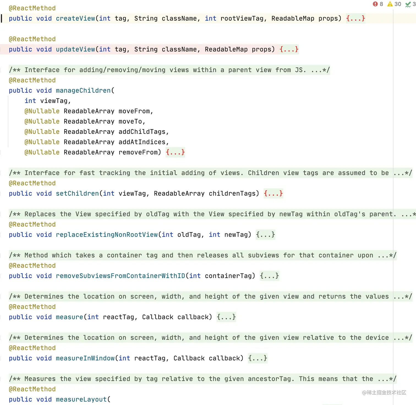Expand the folded removeSubviewsFromContainerWithID body
Image resolution: width=416 pixels, height=405 pixels.
click(x=269, y=276)
